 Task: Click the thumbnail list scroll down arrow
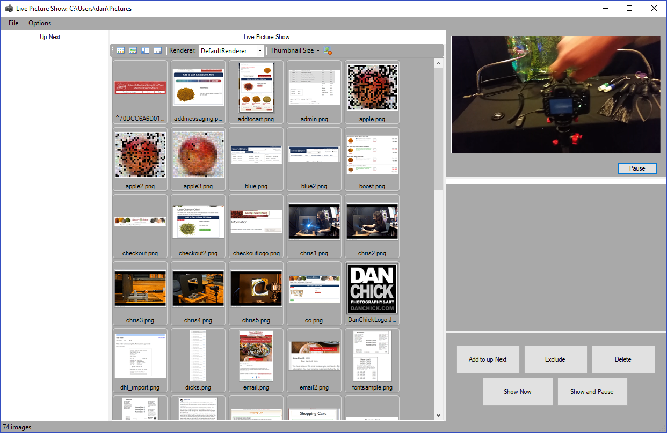click(x=438, y=415)
